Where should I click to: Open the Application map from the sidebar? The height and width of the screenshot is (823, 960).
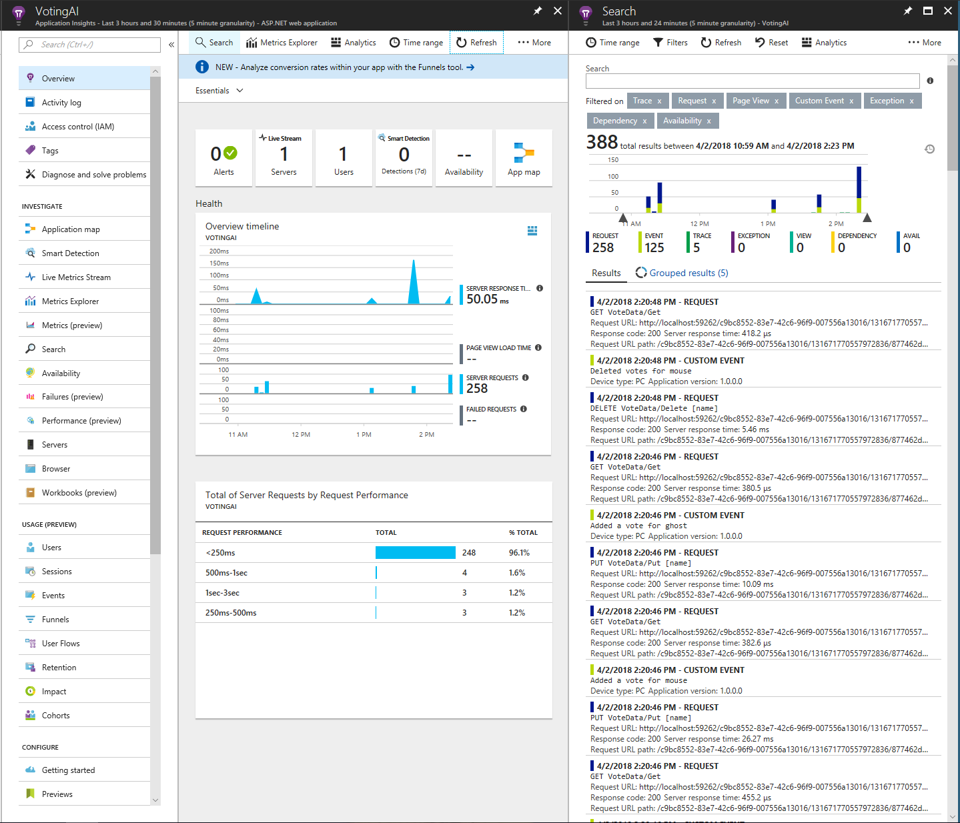[70, 229]
